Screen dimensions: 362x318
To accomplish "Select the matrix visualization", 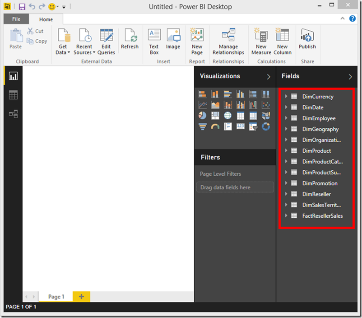I will (253, 116).
